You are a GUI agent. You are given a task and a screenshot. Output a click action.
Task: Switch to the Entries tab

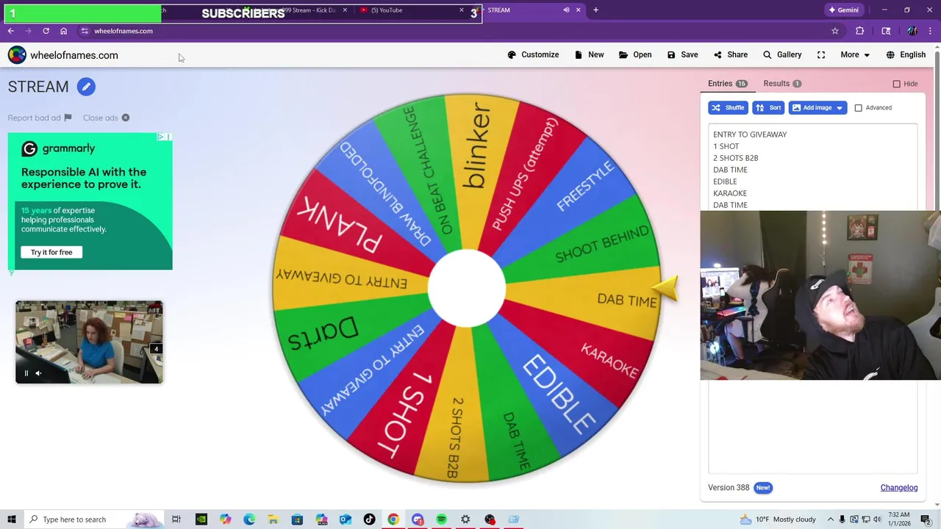coord(727,84)
